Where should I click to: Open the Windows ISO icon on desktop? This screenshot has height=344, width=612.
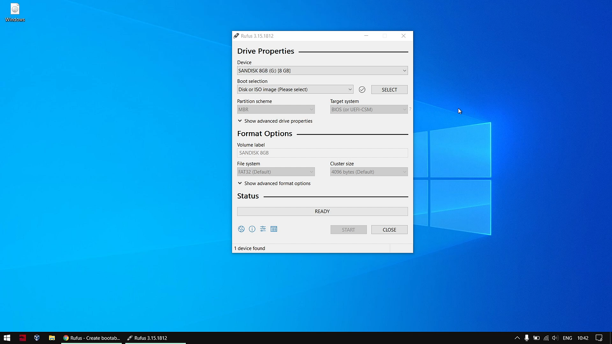[x=14, y=10]
